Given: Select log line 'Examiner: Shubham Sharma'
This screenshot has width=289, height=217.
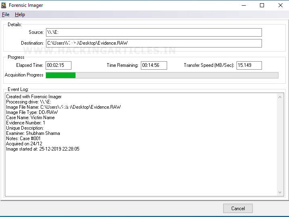Looking at the screenshot, I should (33, 133).
